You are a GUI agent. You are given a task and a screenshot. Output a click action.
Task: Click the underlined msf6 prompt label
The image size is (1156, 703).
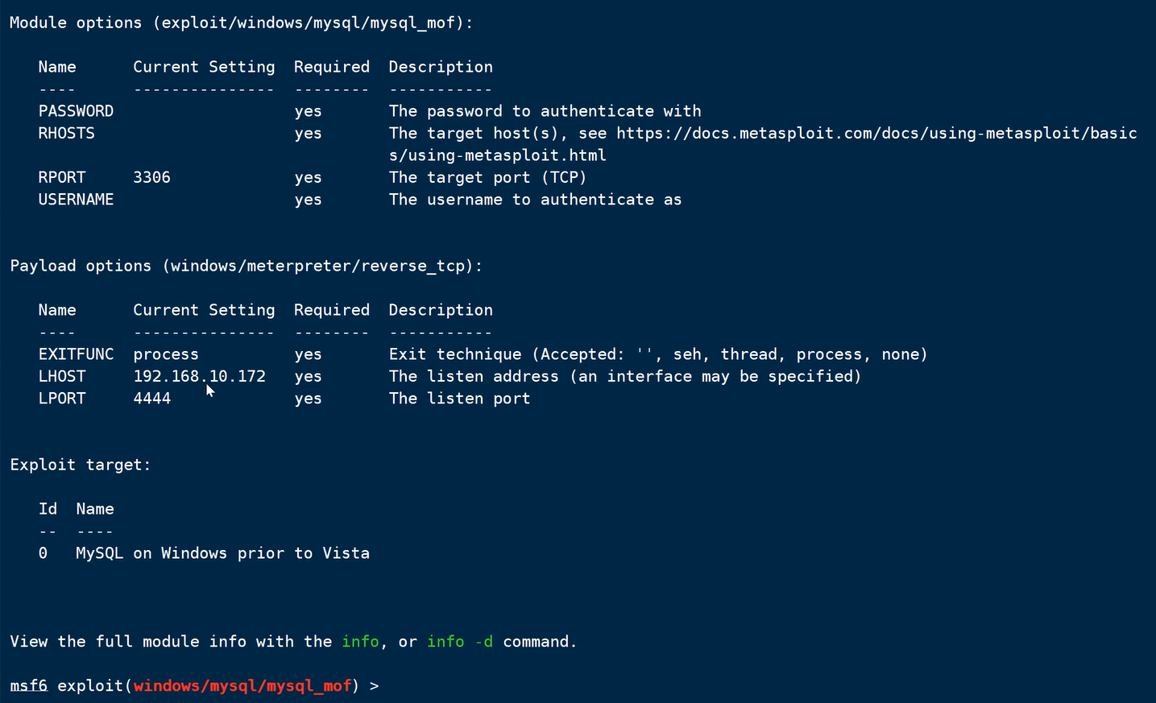(x=28, y=686)
